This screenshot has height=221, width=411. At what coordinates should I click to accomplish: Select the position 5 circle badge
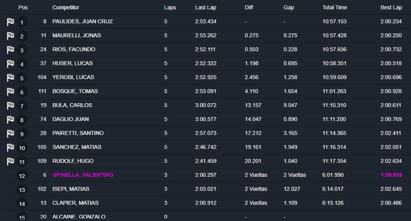pos(22,78)
